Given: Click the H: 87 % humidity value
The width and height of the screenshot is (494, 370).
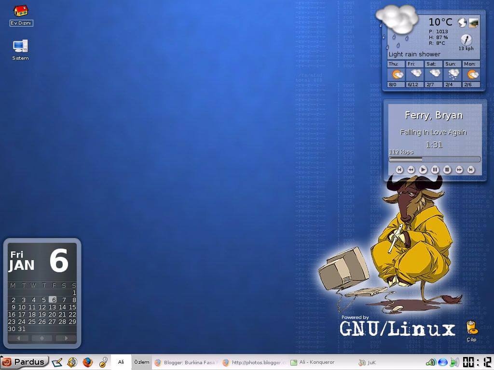Looking at the screenshot, I should click(438, 38).
